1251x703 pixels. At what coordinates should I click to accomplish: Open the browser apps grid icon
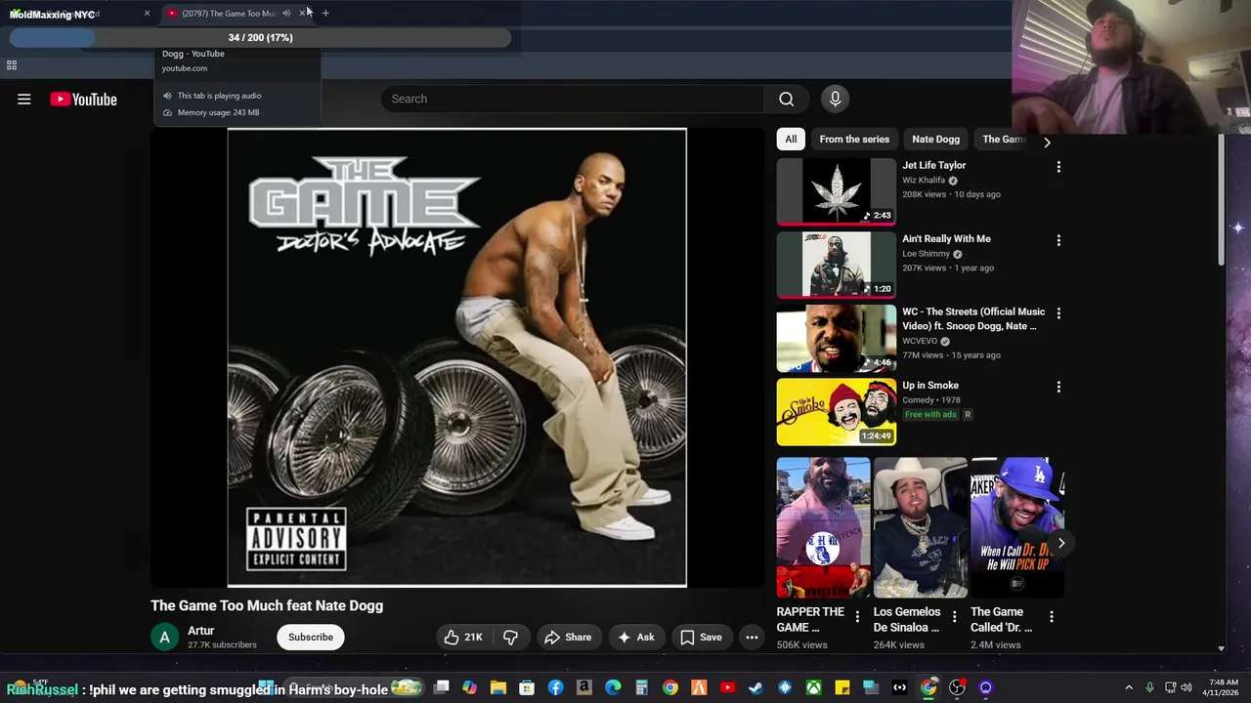click(12, 65)
